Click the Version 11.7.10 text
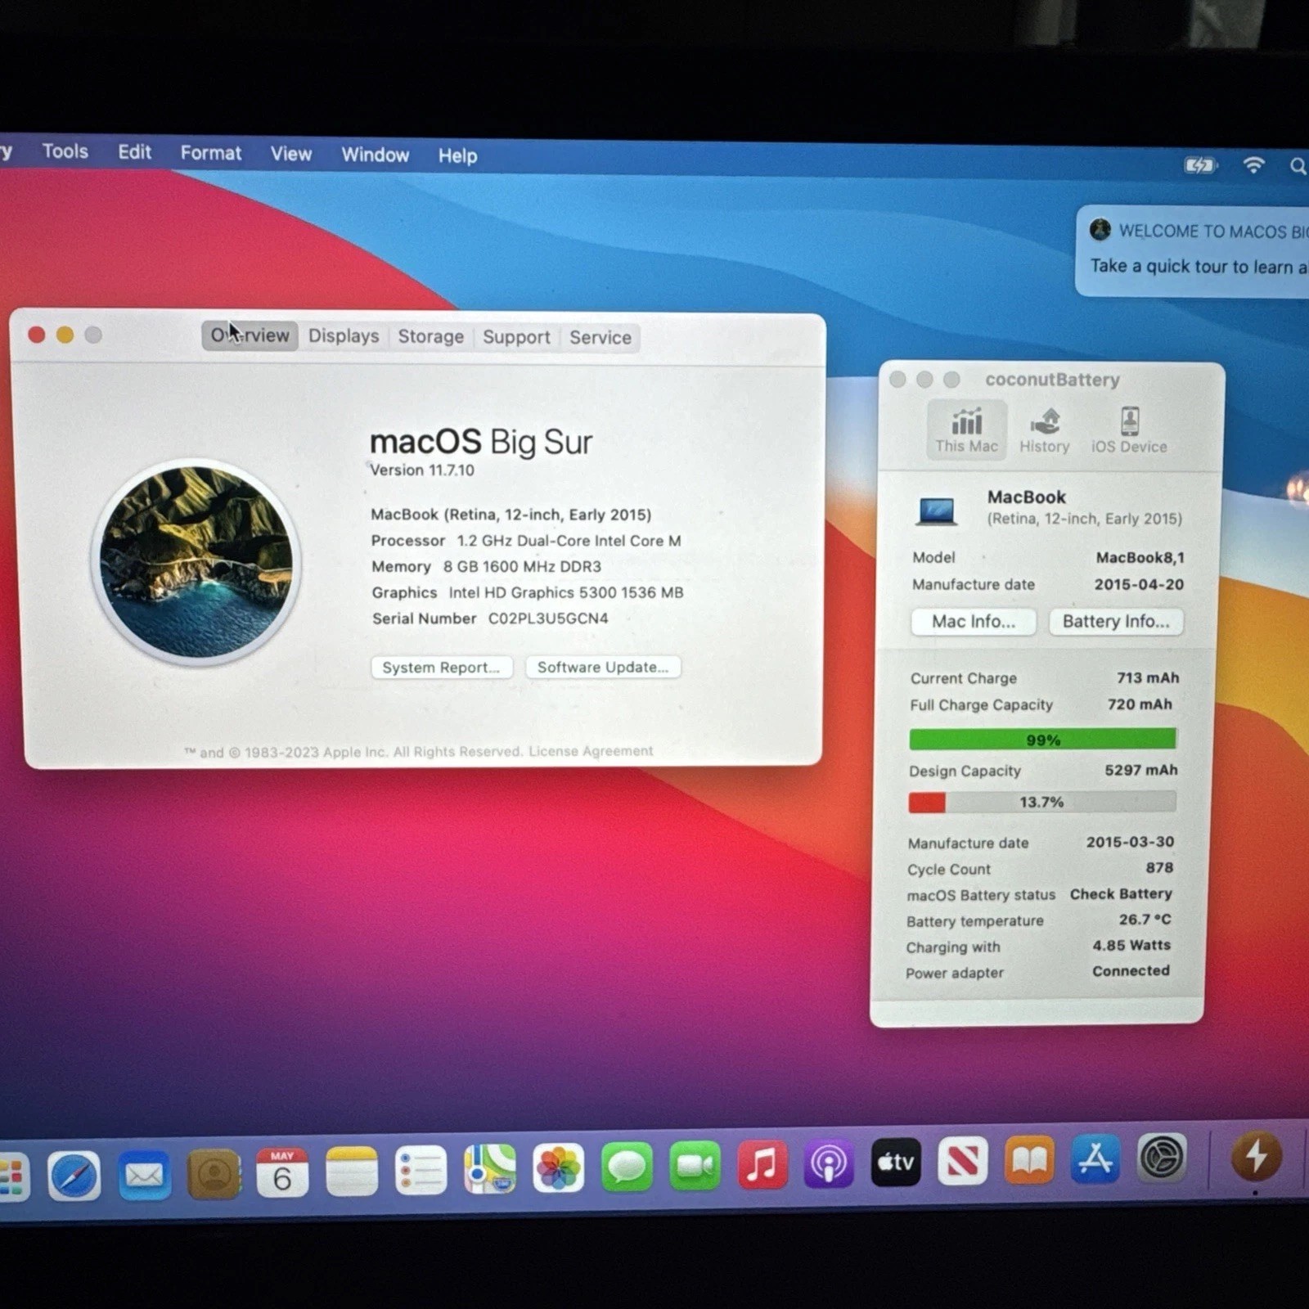Screen dimensions: 1309x1309 click(422, 470)
